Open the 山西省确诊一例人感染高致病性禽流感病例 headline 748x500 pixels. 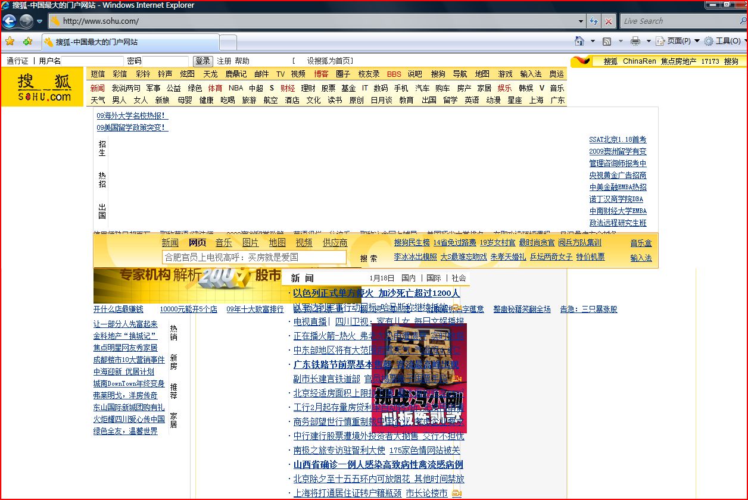378,464
